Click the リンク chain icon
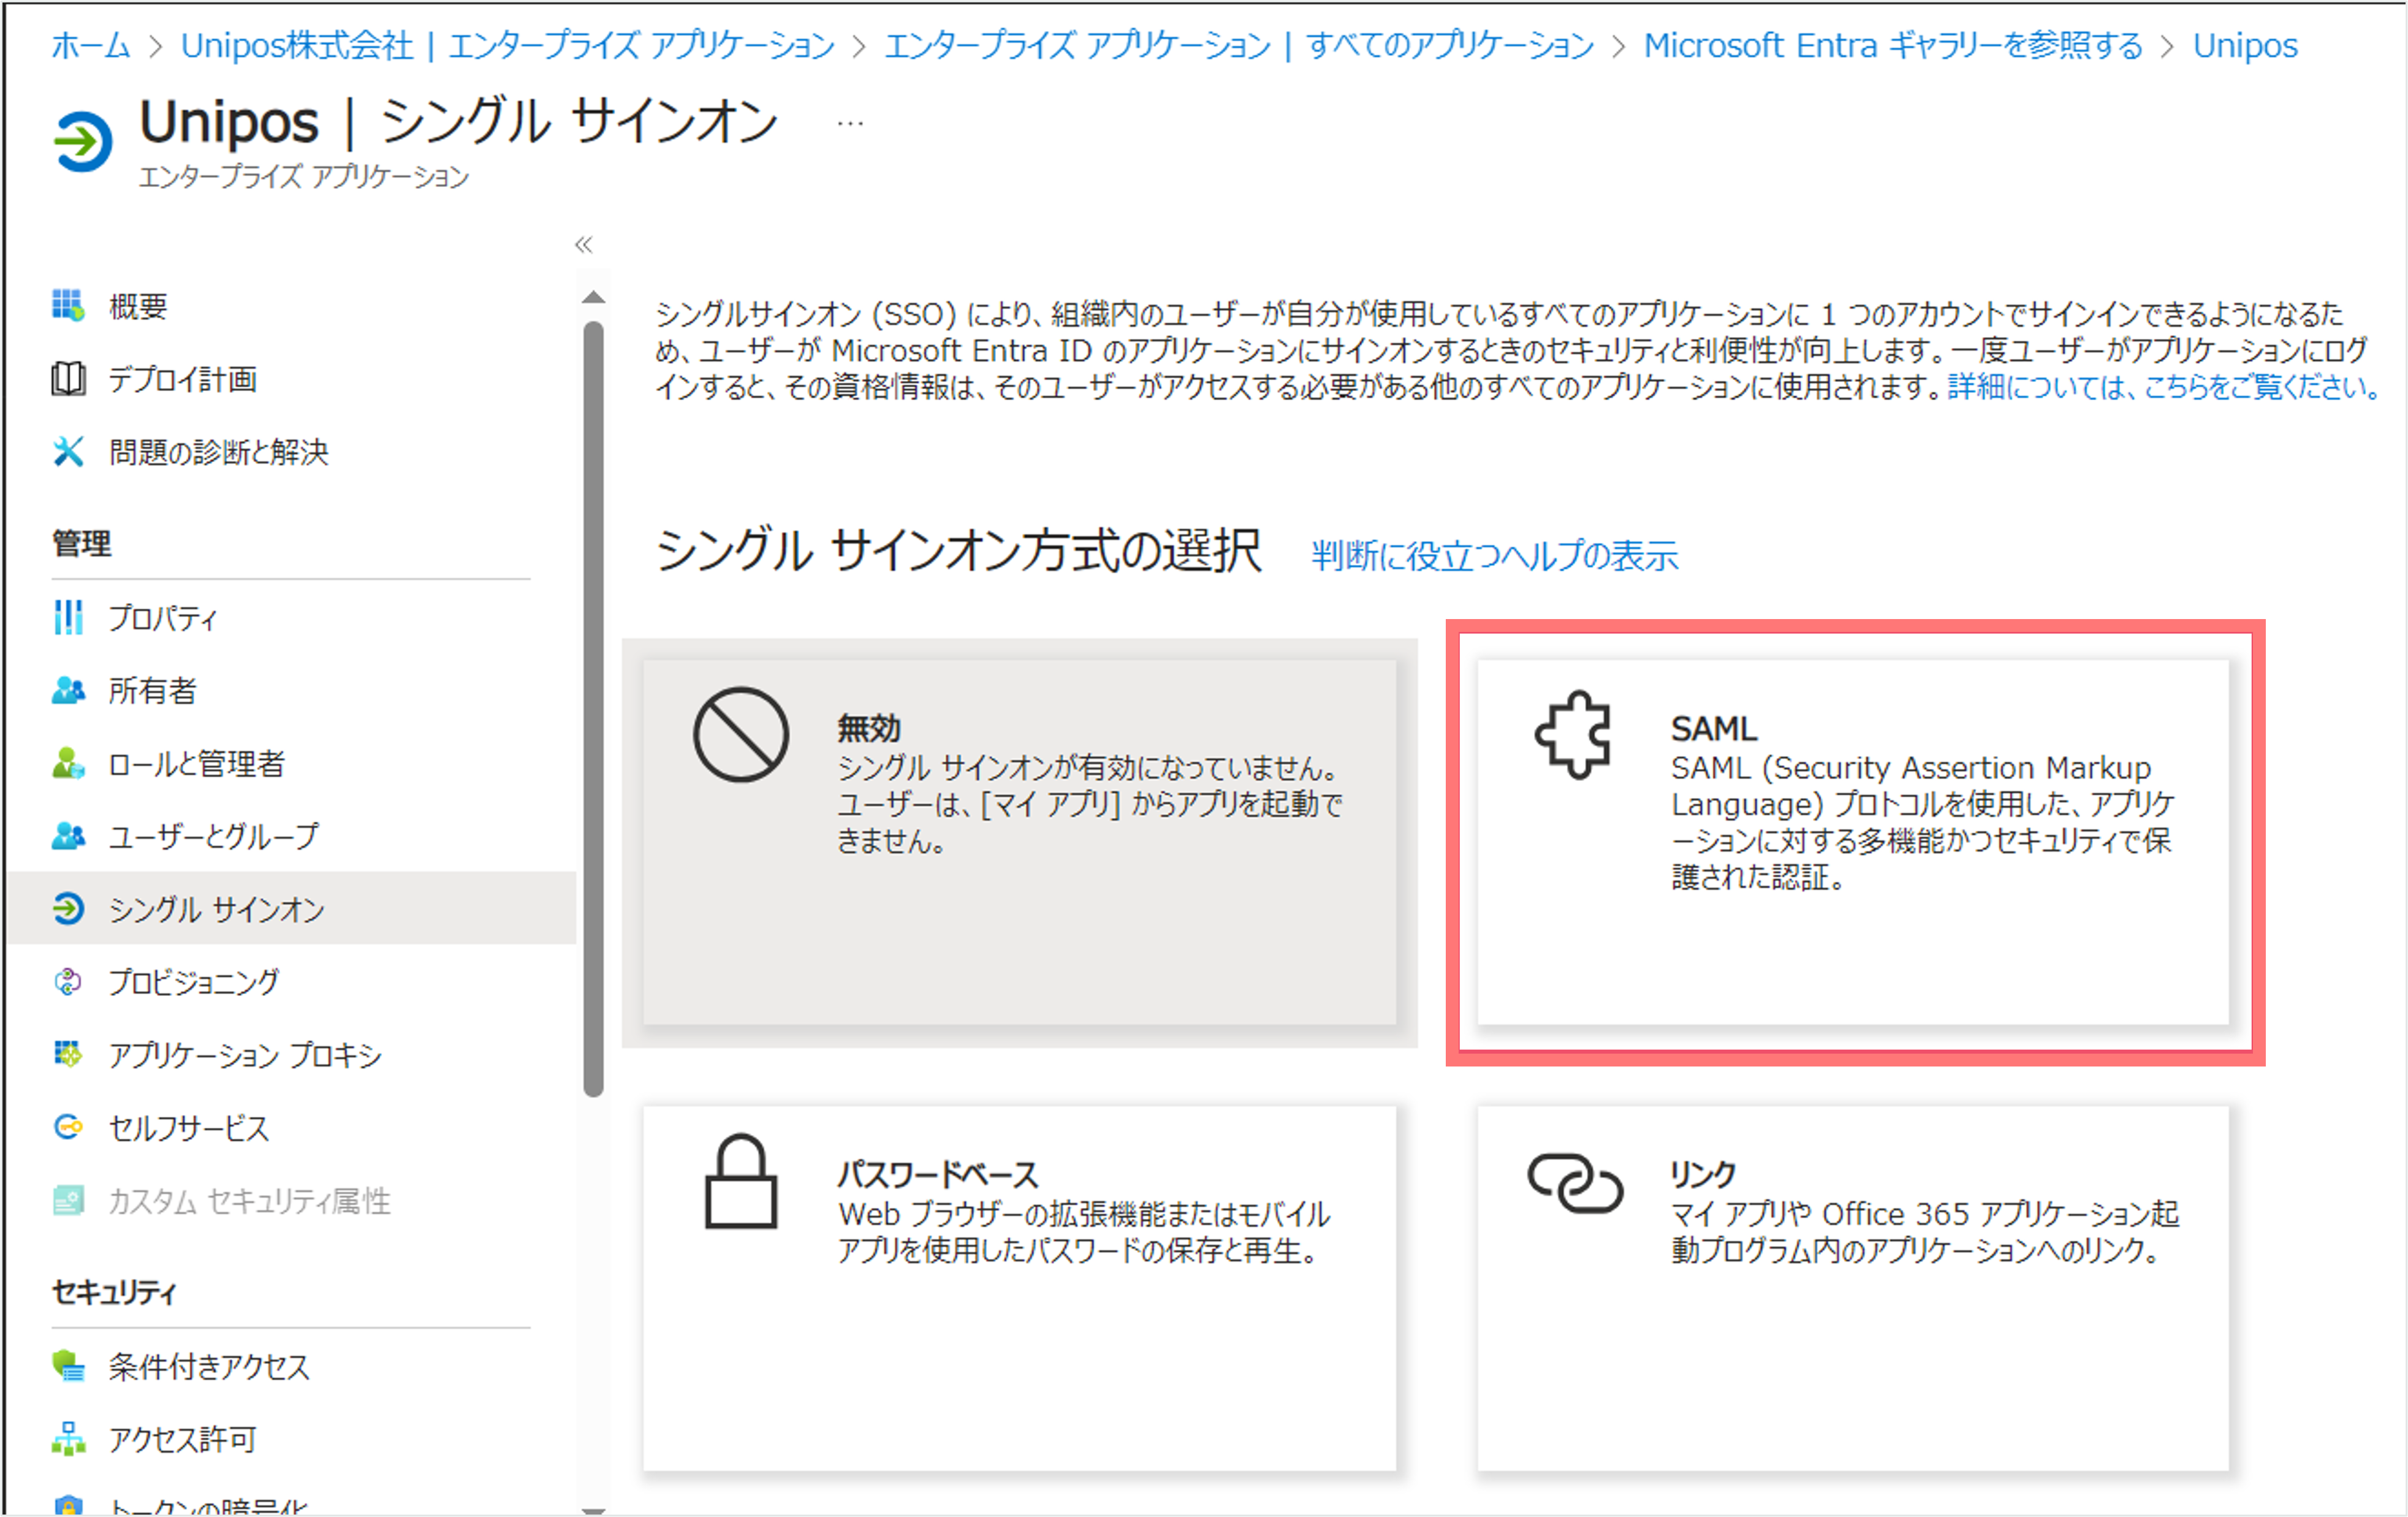Screen dimensions: 2408x1517 click(1575, 1183)
